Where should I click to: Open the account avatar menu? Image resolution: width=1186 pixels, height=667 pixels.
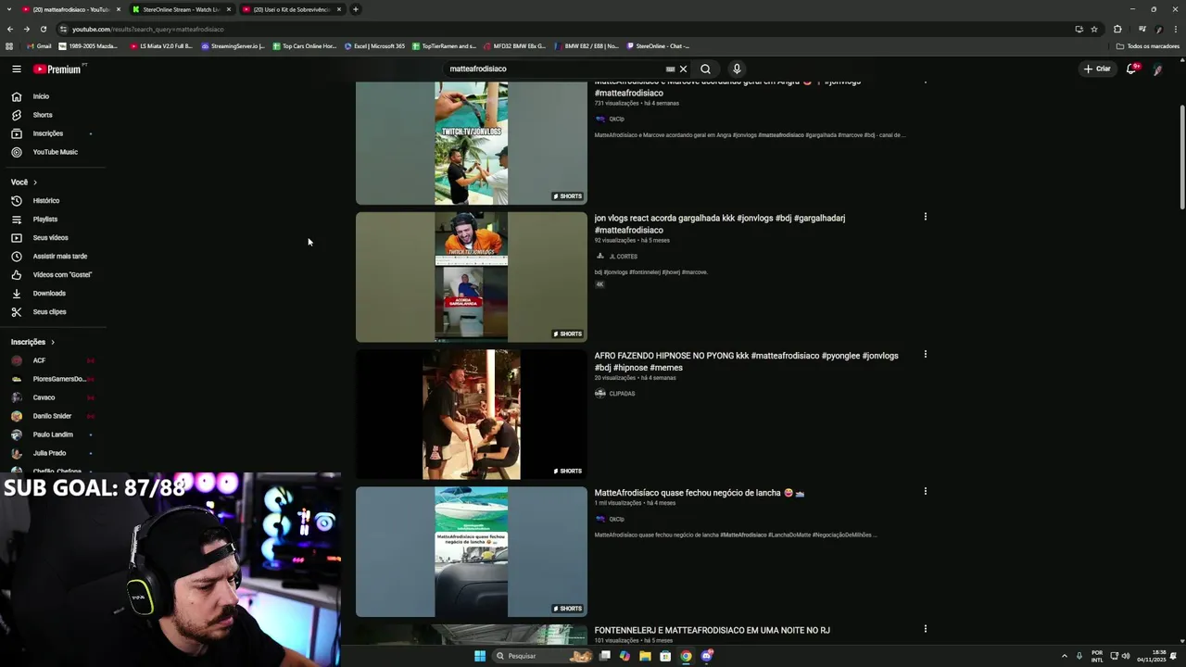click(x=1157, y=69)
